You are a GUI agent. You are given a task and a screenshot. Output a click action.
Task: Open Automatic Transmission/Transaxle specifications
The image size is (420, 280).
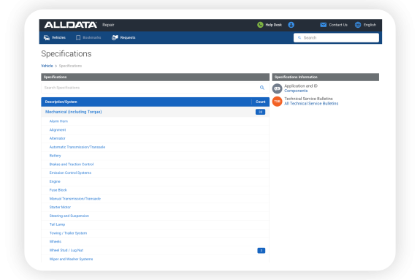(x=77, y=147)
